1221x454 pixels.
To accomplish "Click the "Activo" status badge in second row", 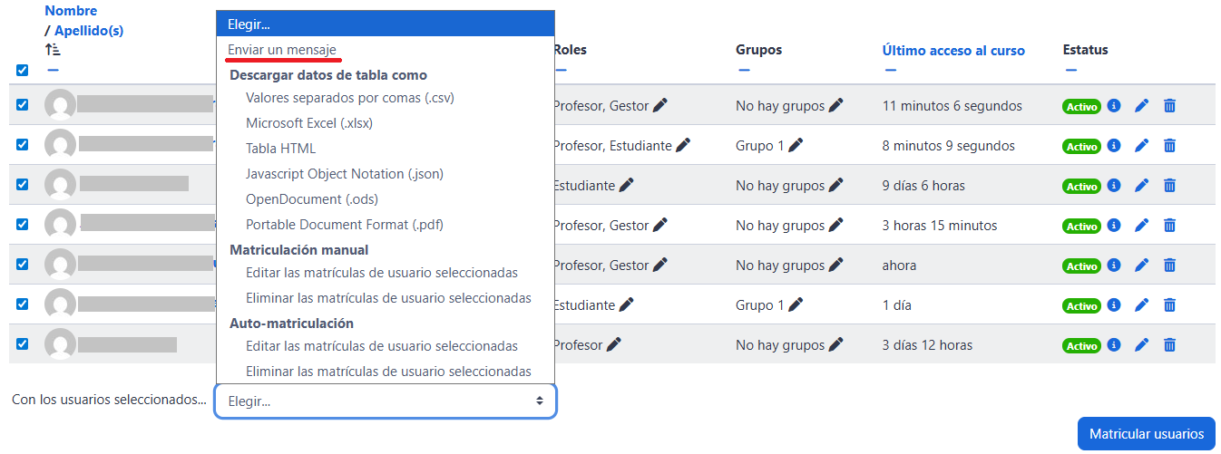I will 1081,146.
